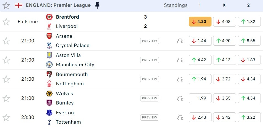263x128 pixels.
Task: Select the highlighted 4.23 Brentford odds
Action: pos(200,22)
